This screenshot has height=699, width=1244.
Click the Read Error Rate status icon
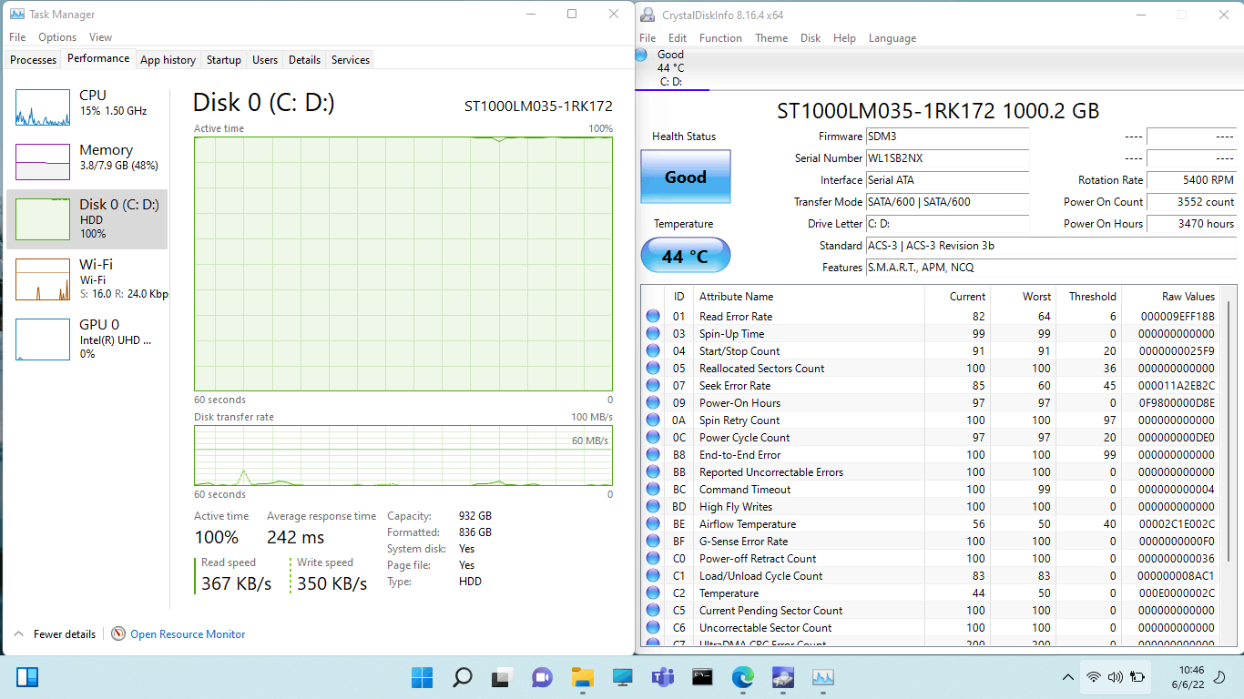pos(653,317)
